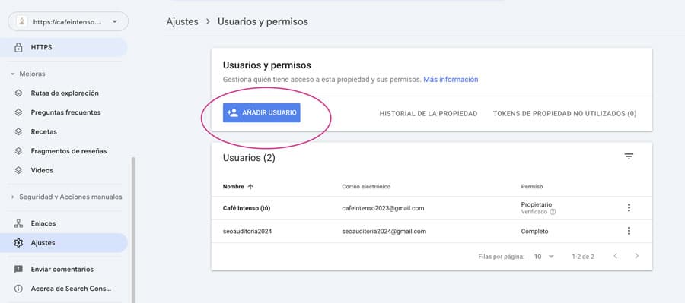Viewport: 685px width, 303px height.
Task: Open Tokens de propiedad no utilizados
Action: 565,113
